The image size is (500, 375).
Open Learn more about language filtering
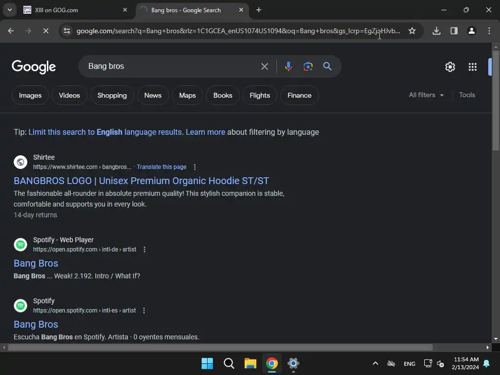(x=206, y=132)
